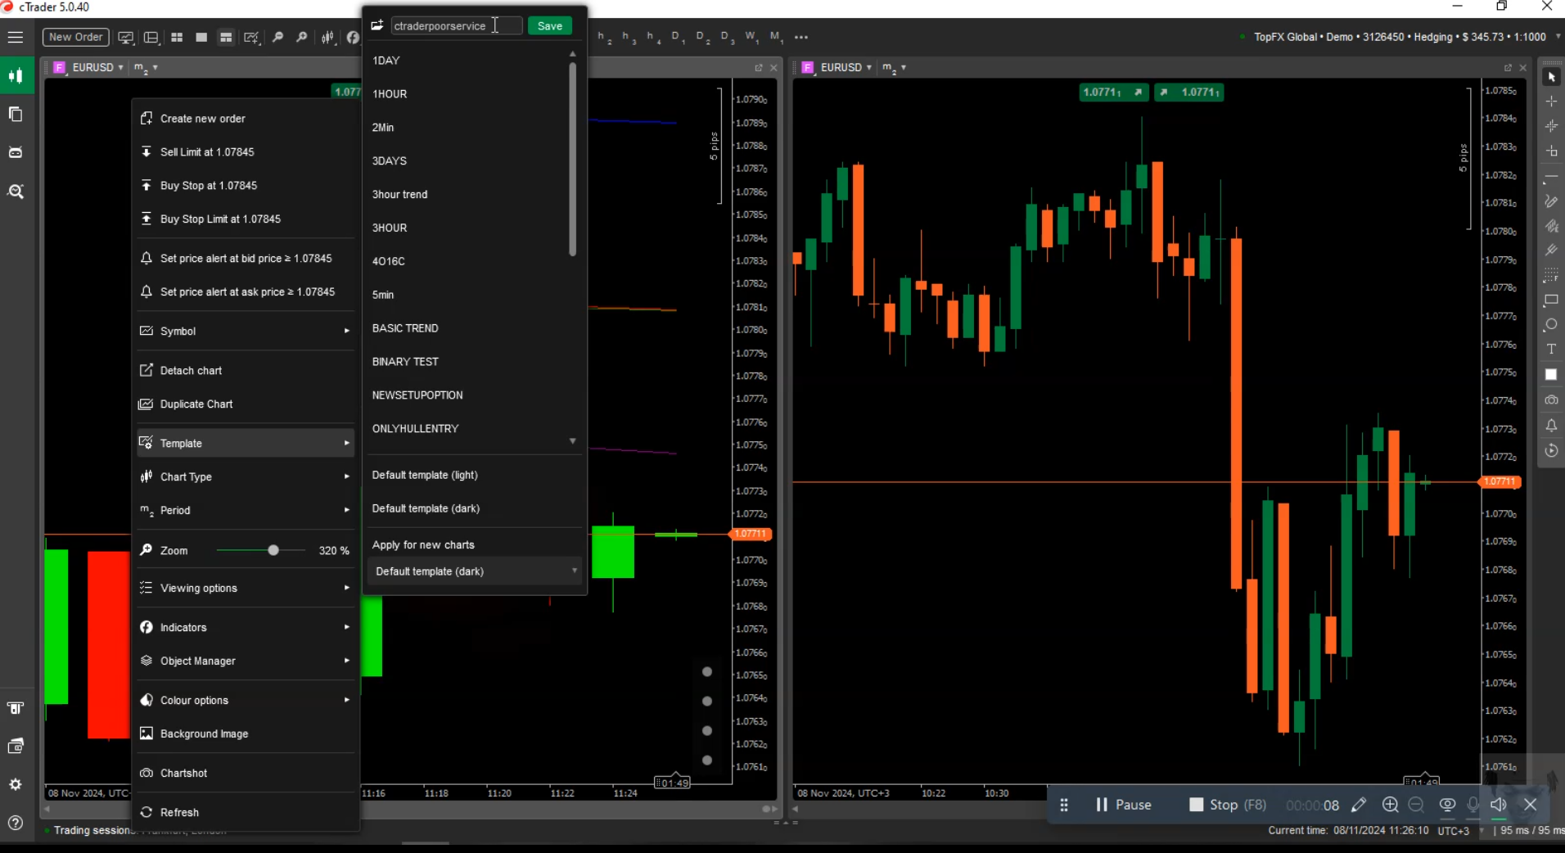Open price alert bell in right toolbar
The image size is (1565, 853).
click(1551, 426)
